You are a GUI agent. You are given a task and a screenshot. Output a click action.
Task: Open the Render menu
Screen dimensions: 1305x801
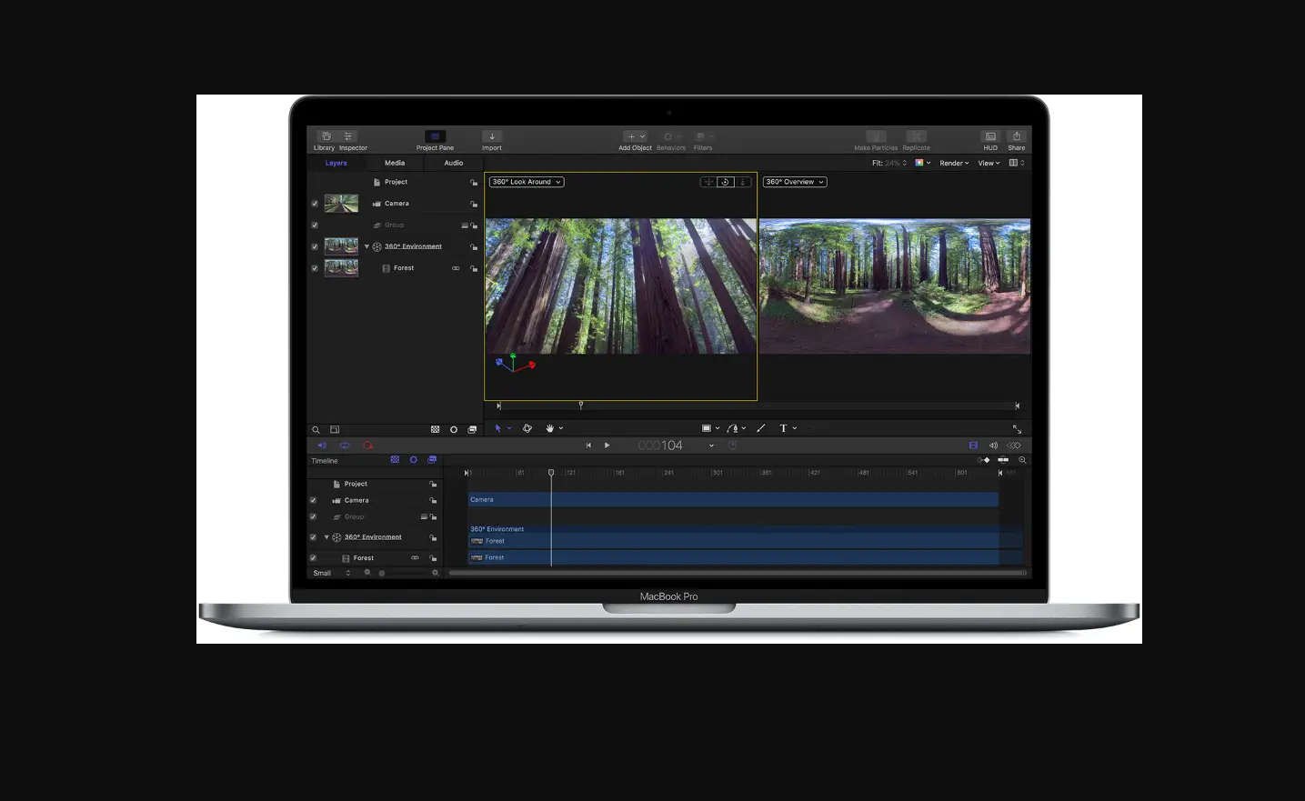953,163
